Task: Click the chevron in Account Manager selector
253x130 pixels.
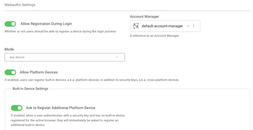Action: (188, 26)
